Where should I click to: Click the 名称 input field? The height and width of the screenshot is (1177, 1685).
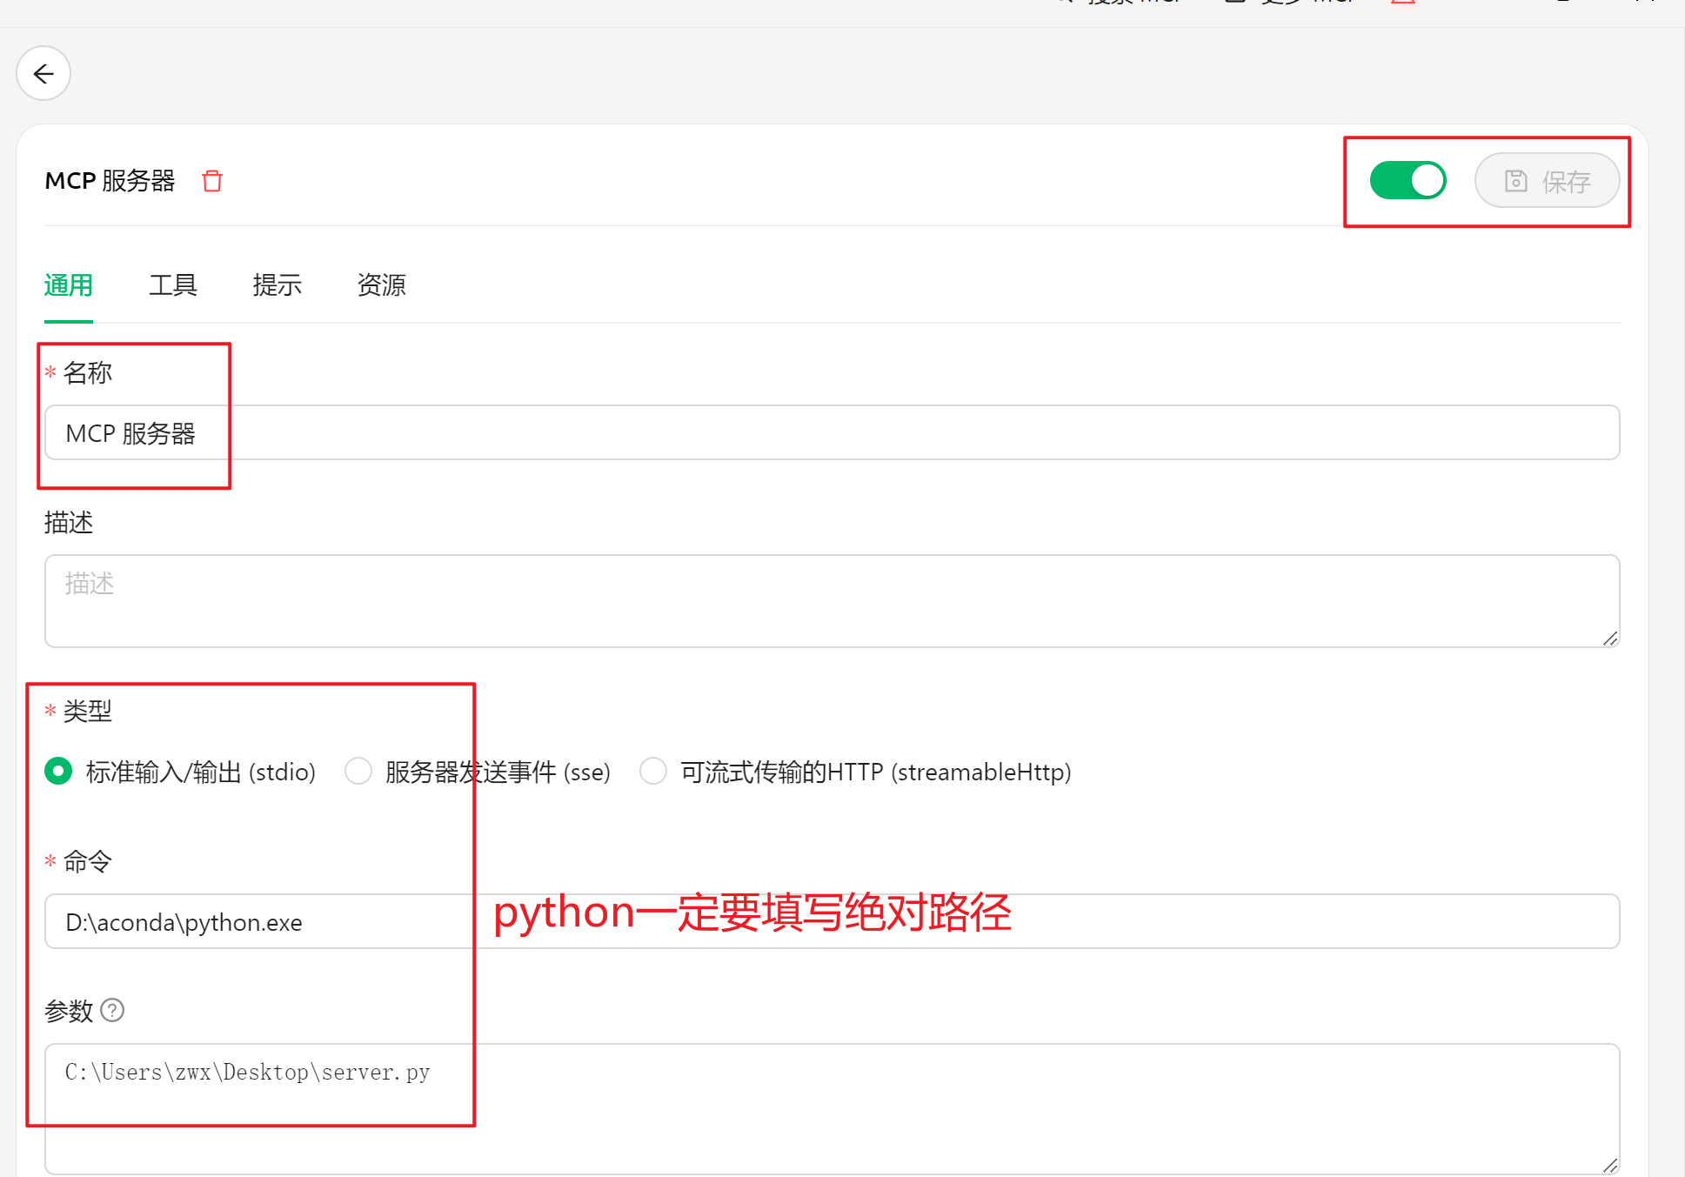pos(831,432)
